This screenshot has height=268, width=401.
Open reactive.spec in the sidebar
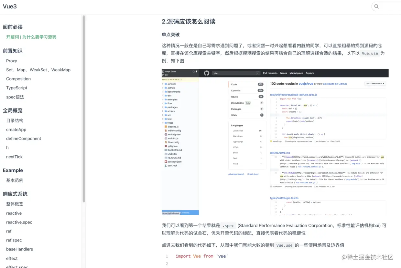click(x=19, y=222)
